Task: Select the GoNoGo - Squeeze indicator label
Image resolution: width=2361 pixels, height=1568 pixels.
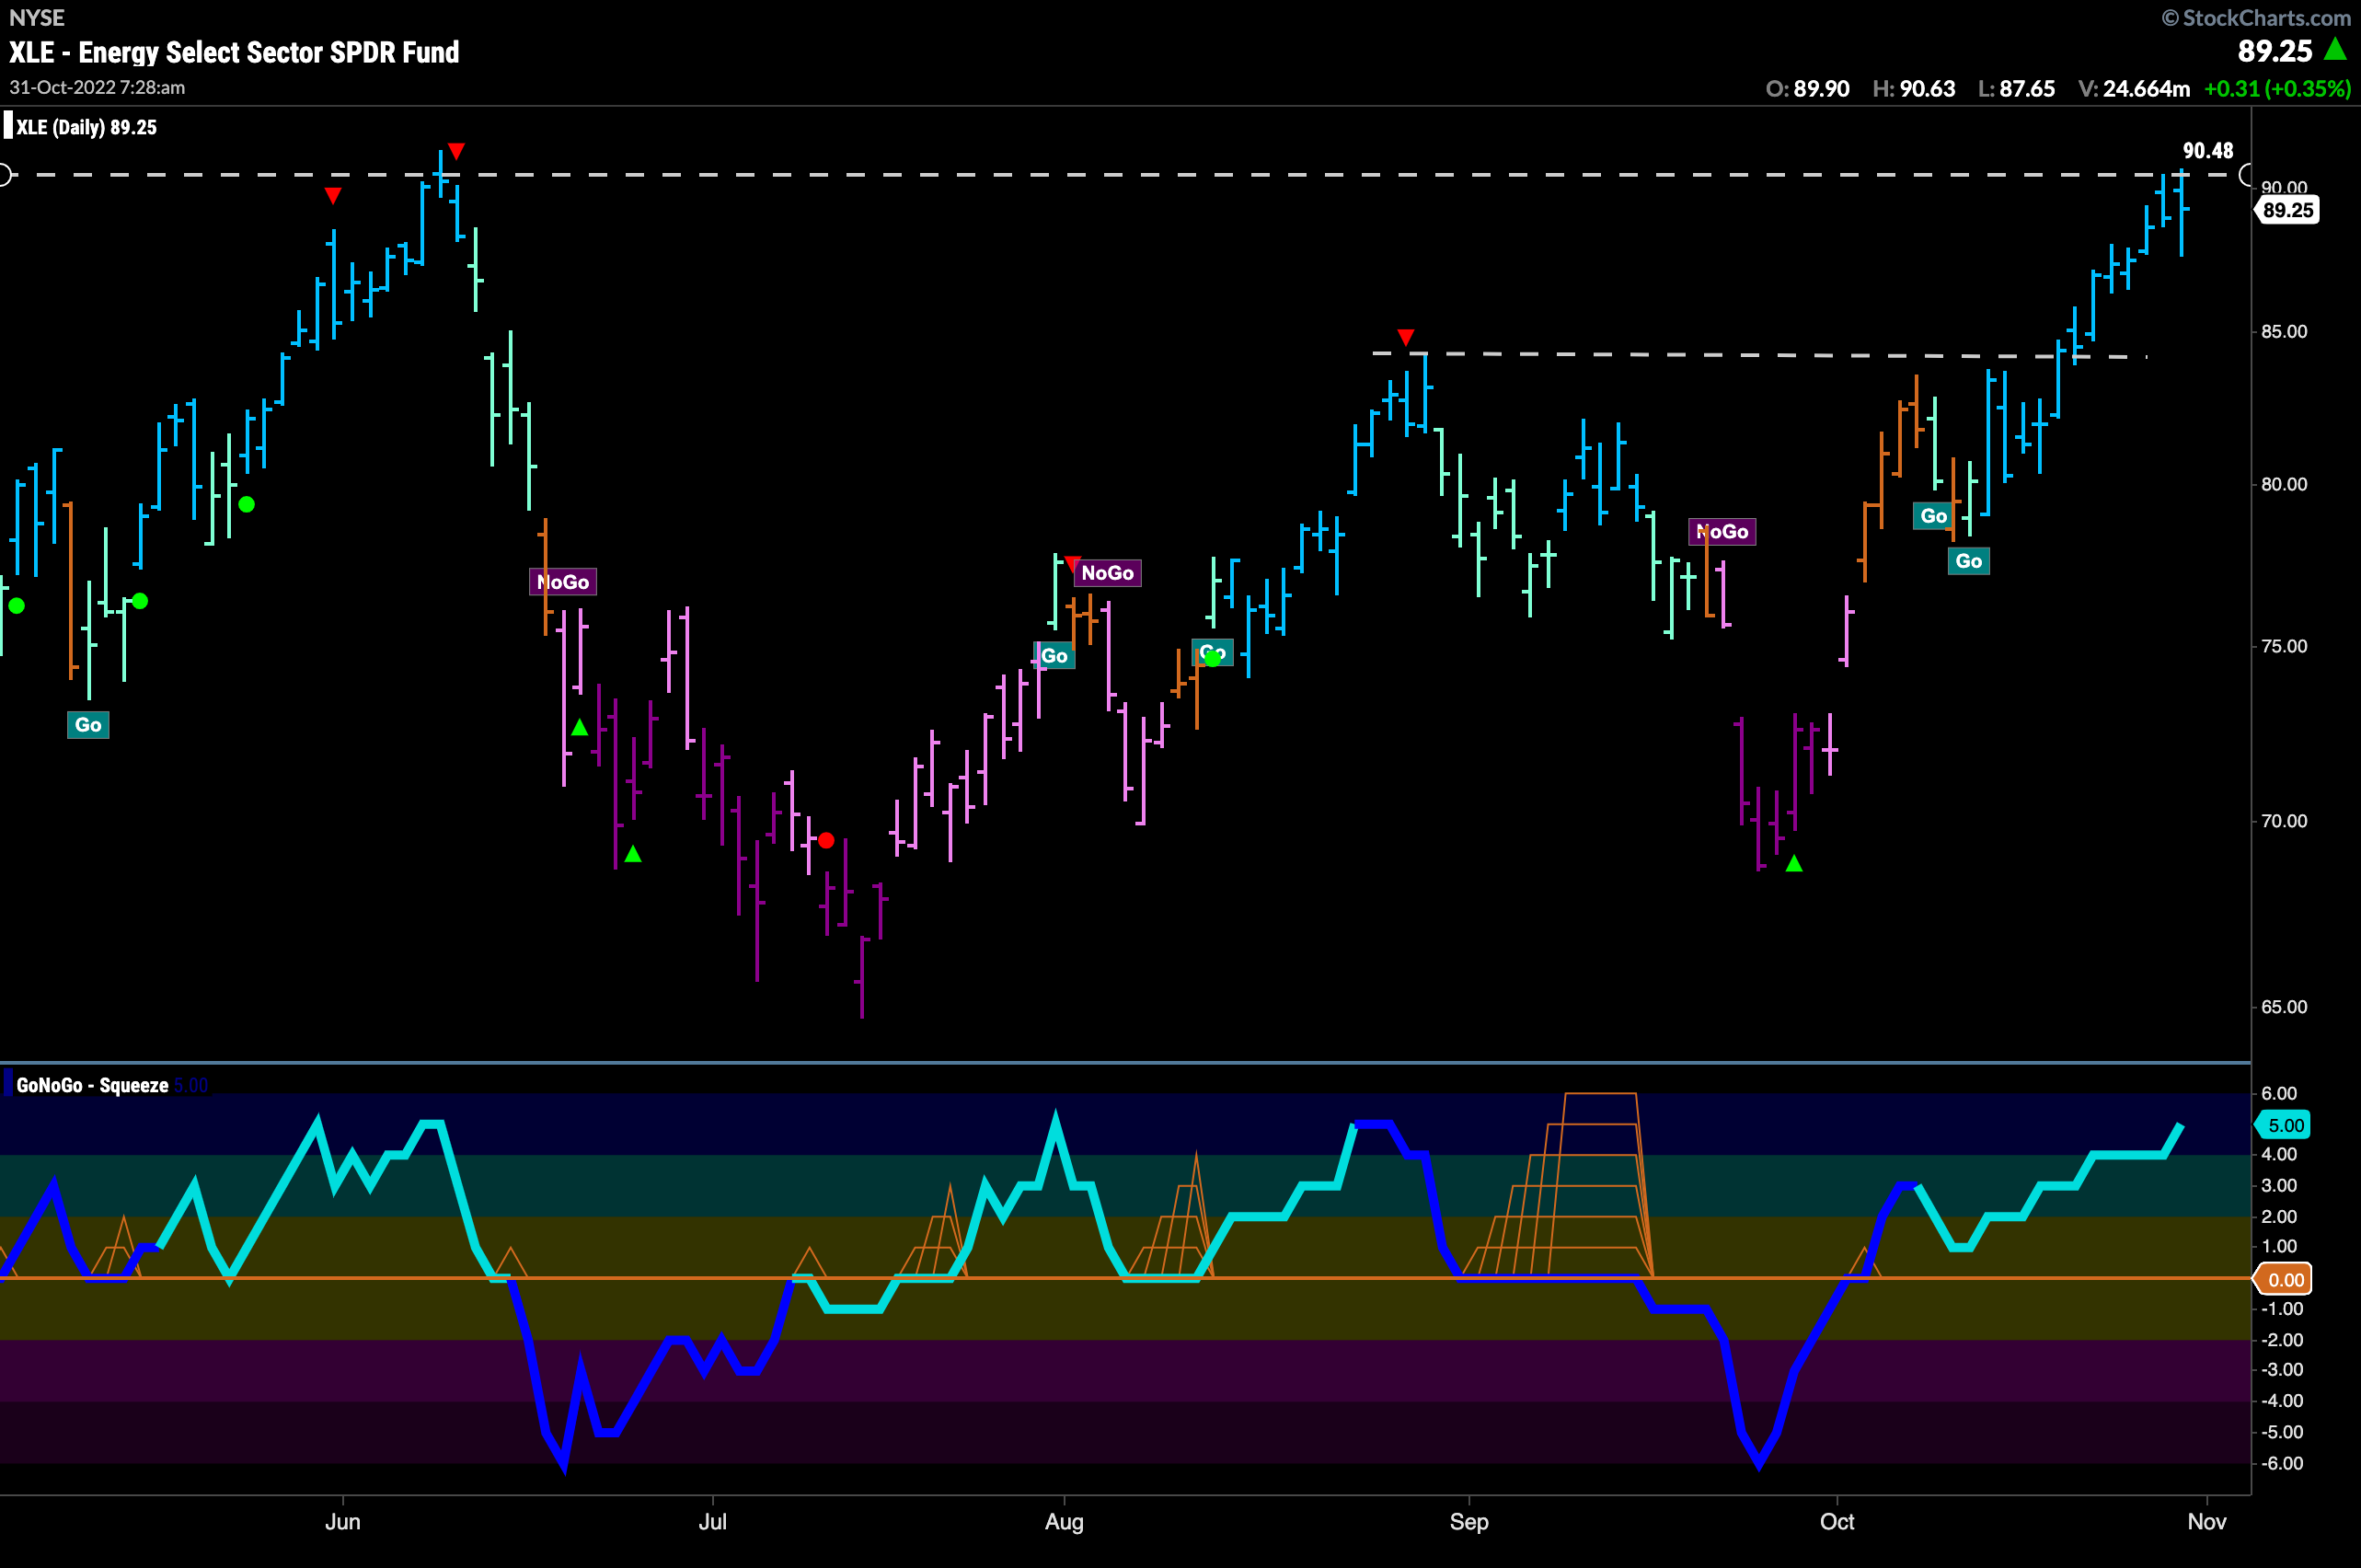Action: 92,1085
